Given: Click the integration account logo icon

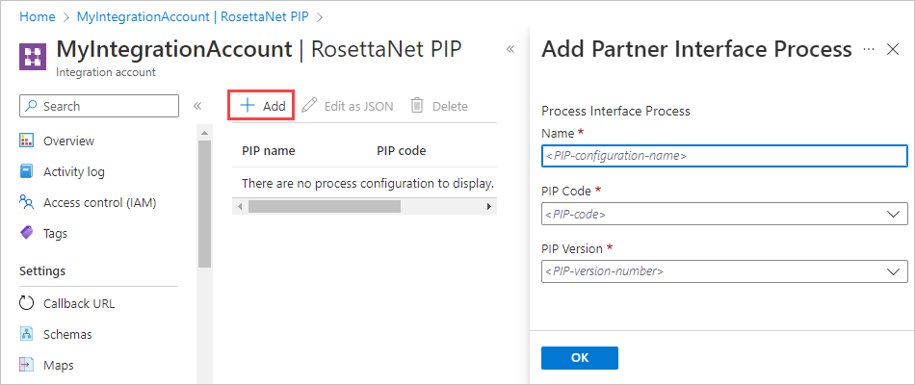Looking at the screenshot, I should tap(33, 55).
